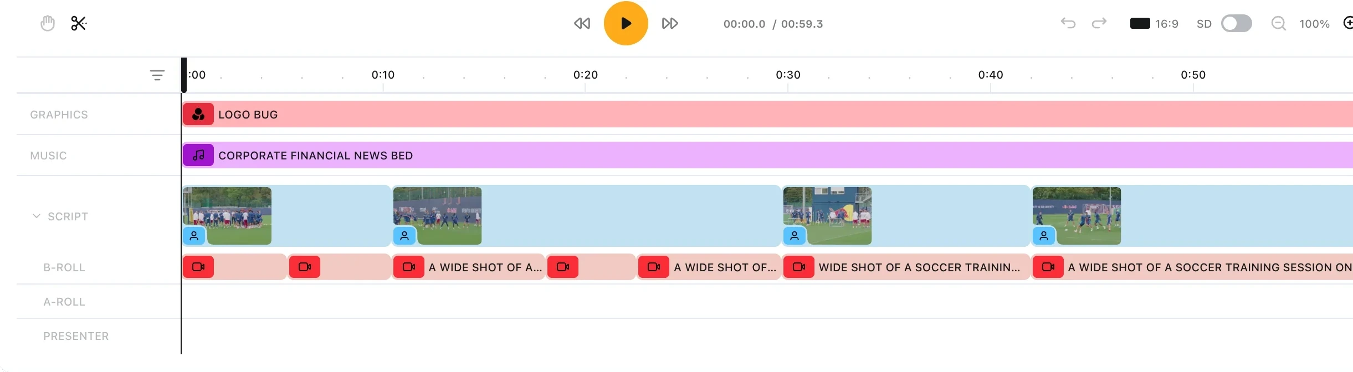Click the GRAPHICS track label

point(59,115)
